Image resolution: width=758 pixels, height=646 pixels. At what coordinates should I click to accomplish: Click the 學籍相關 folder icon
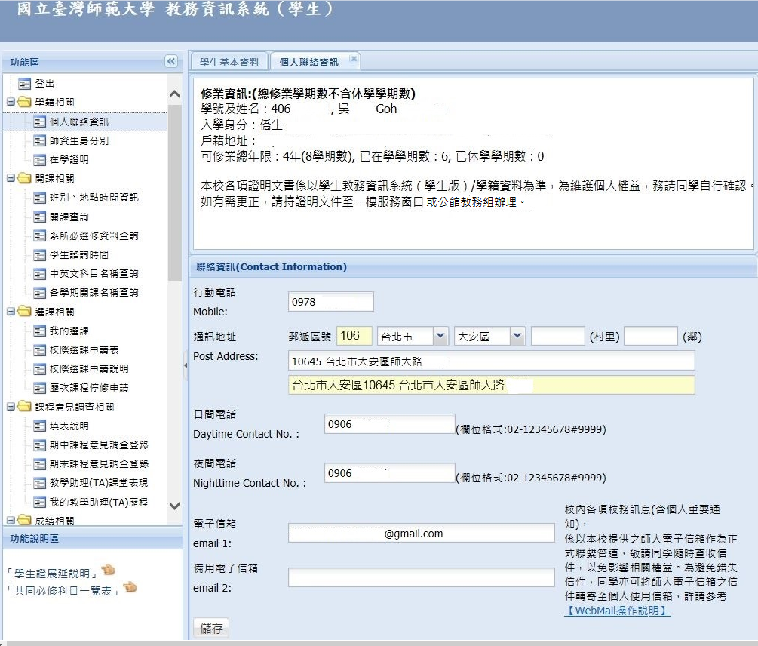coord(24,102)
